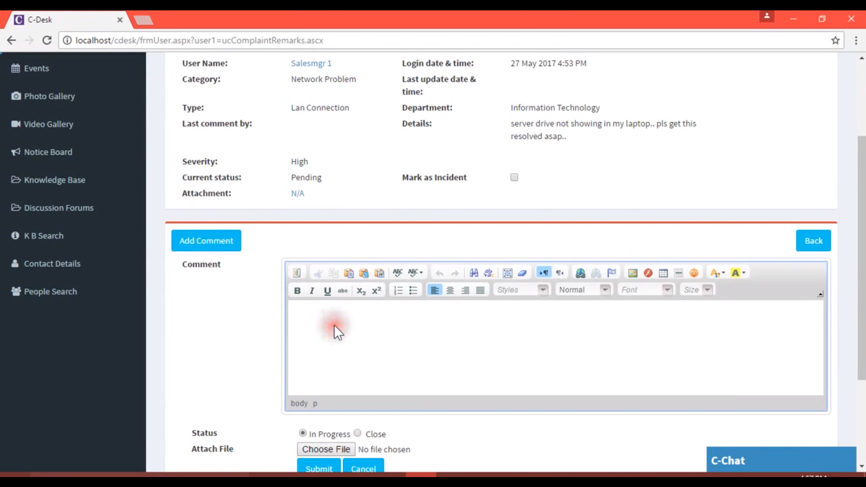Select the In Progress status radio button

[303, 433]
